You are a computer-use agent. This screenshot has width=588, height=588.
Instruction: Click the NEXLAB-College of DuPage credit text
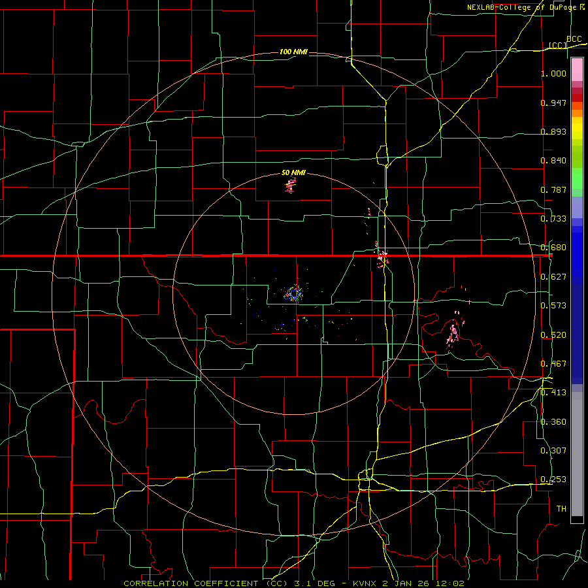tap(526, 7)
